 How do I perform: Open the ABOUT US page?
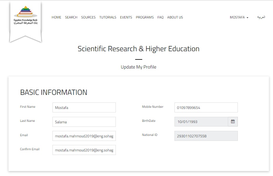click(175, 18)
